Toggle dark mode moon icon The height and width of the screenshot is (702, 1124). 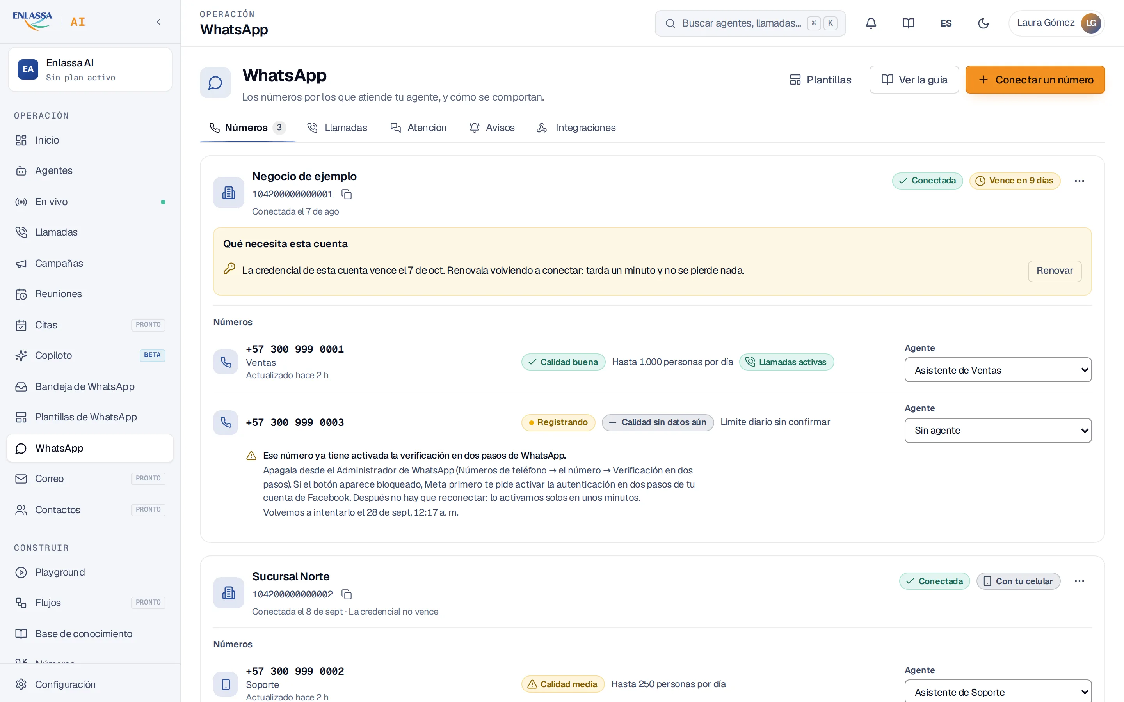coord(983,23)
